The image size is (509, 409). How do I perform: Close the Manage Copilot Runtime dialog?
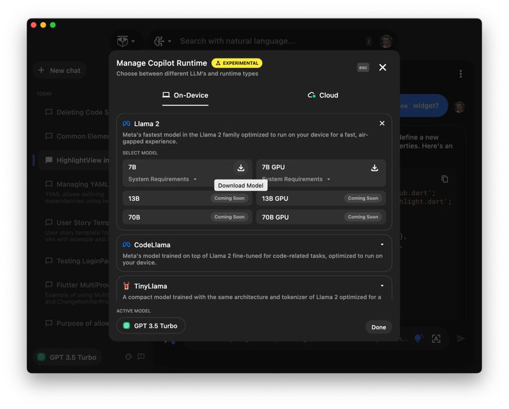point(383,67)
